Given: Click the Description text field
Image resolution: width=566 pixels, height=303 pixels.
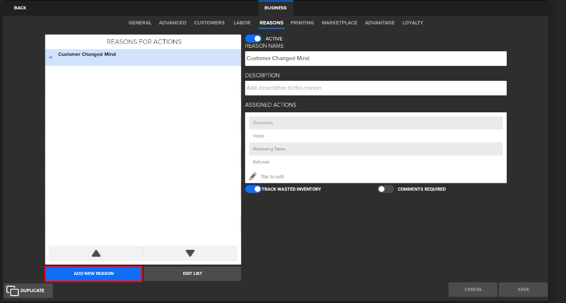Looking at the screenshot, I should (x=375, y=88).
